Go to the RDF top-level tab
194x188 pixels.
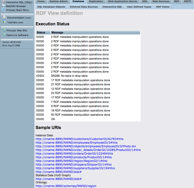(177, 2)
